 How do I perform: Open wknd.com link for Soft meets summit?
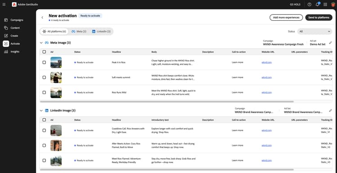point(266,77)
